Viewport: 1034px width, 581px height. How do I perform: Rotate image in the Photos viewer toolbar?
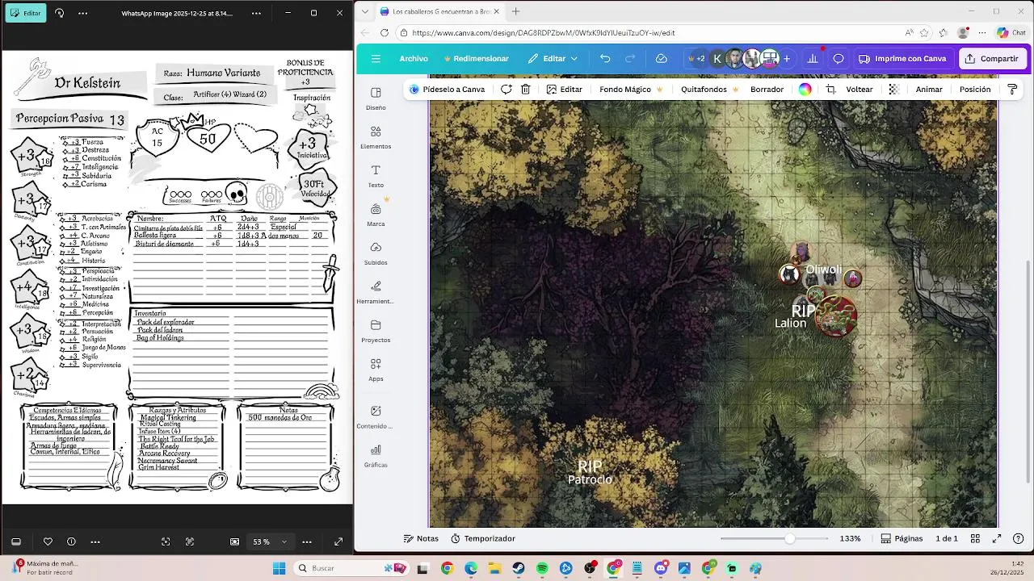(x=59, y=13)
